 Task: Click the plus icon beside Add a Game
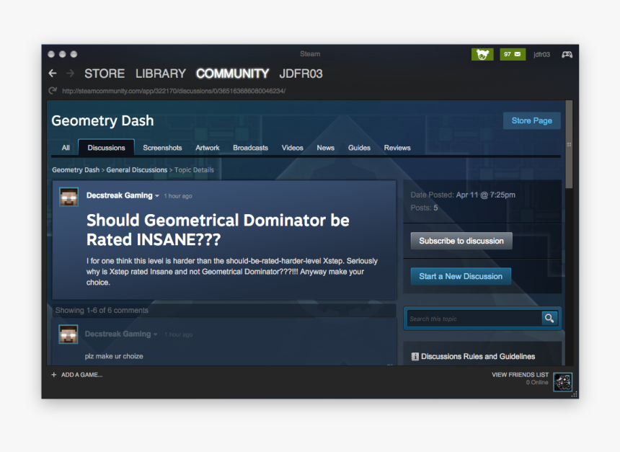coord(54,374)
